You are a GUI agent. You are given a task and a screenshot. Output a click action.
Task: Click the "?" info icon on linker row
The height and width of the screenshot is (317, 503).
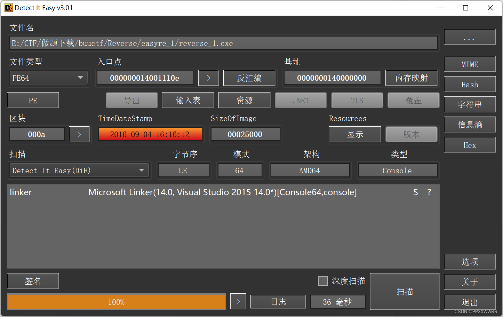[429, 192]
